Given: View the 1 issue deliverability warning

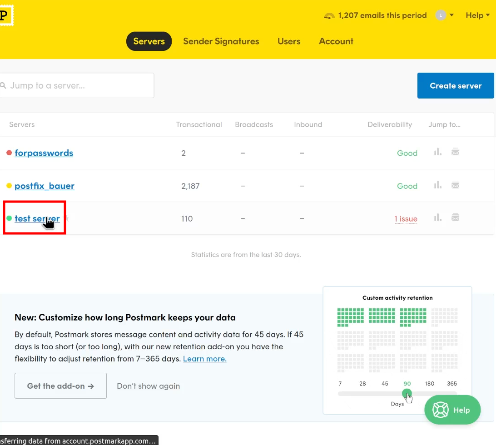Looking at the screenshot, I should (x=406, y=218).
